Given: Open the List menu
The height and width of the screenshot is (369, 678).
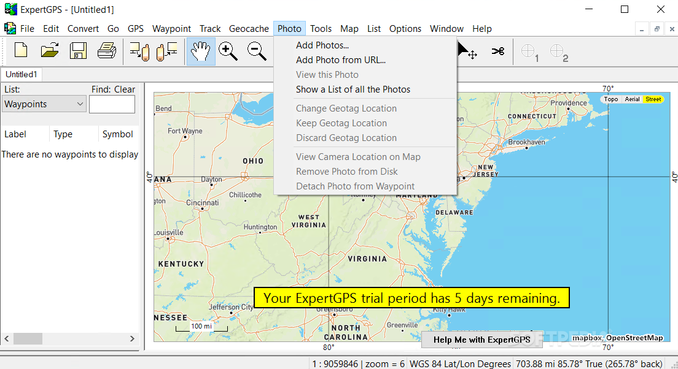Looking at the screenshot, I should click(374, 28).
